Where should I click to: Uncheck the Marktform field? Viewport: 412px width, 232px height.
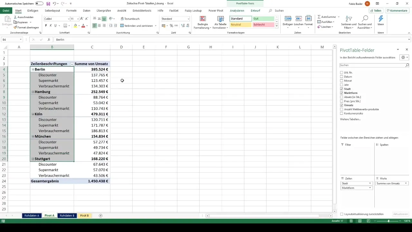342,93
